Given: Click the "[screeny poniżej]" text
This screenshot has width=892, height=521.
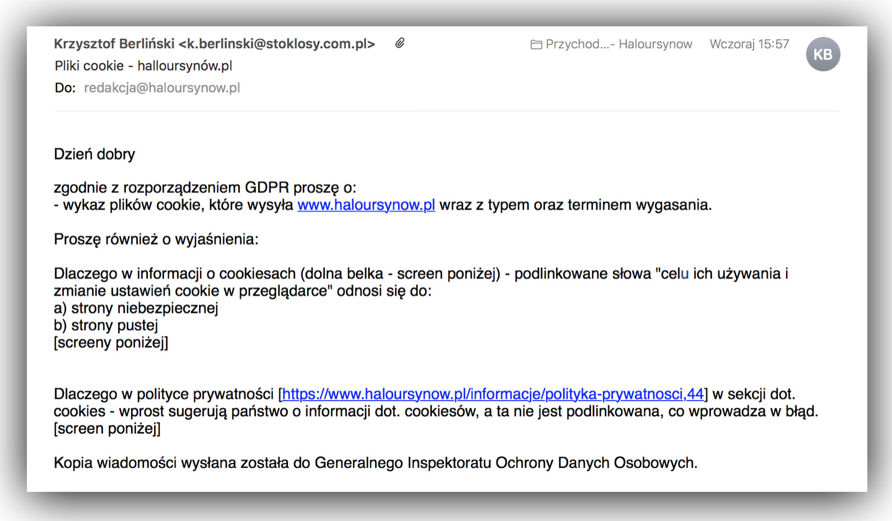Looking at the screenshot, I should [111, 343].
